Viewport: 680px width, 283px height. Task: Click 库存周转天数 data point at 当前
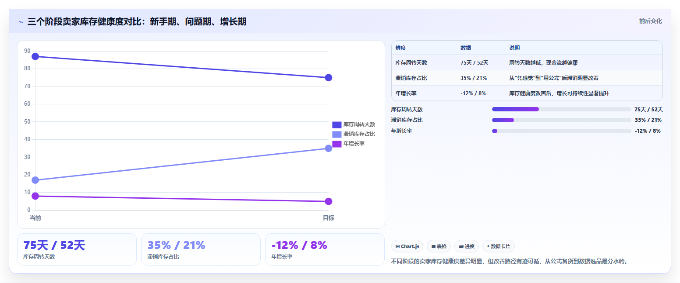[x=35, y=56]
